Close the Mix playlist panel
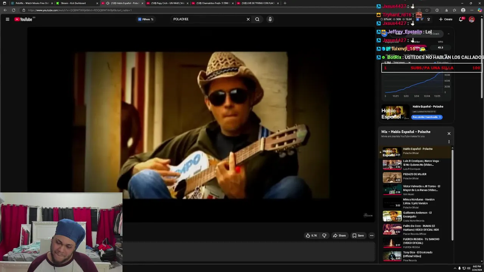This screenshot has width=484, height=272. point(449,134)
